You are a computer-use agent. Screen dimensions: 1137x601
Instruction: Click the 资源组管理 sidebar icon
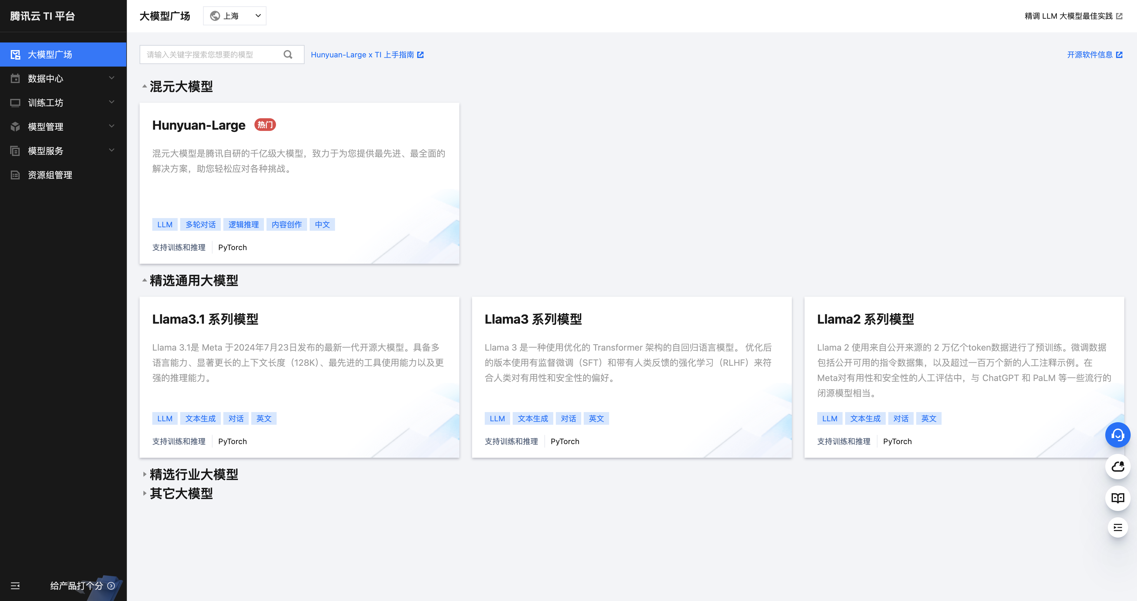coord(16,175)
